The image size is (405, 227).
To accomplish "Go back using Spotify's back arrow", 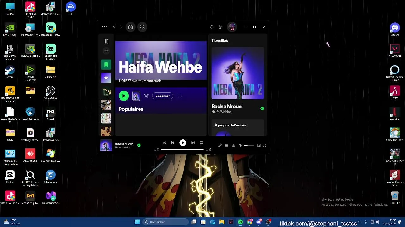I will point(114,27).
